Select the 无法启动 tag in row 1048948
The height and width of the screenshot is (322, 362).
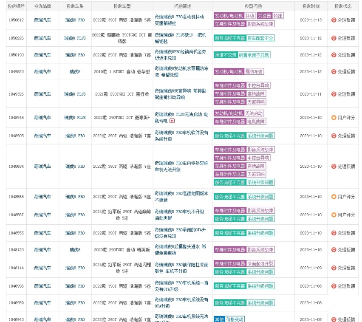254,113
